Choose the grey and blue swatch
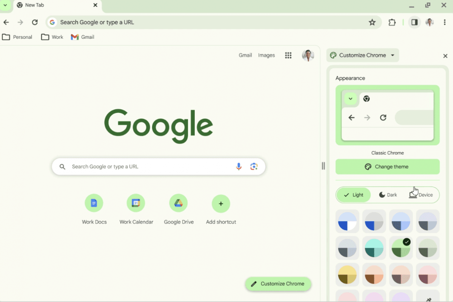 374,221
